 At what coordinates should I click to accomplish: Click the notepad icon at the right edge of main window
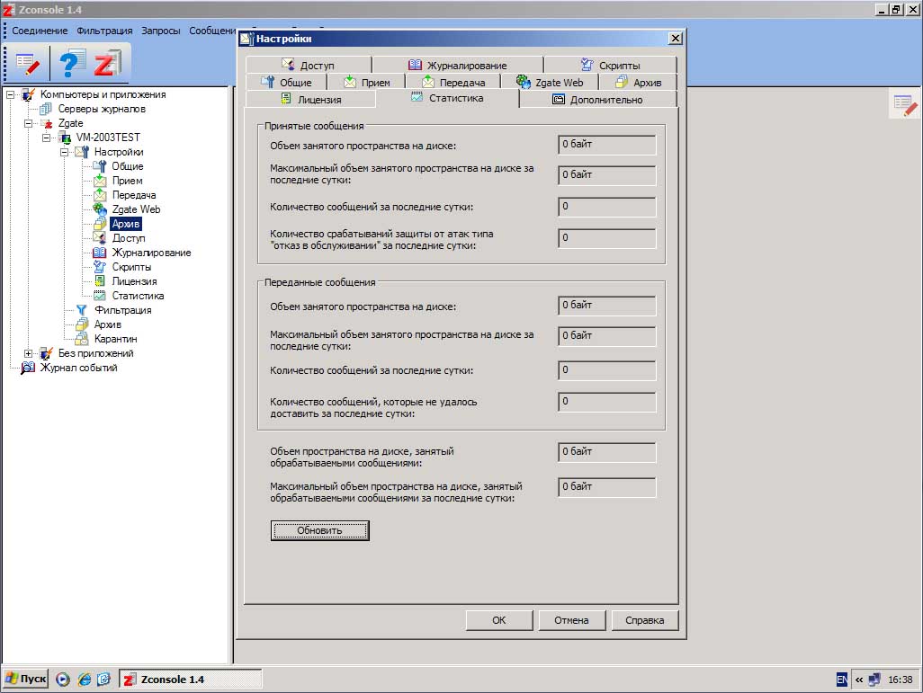point(905,106)
